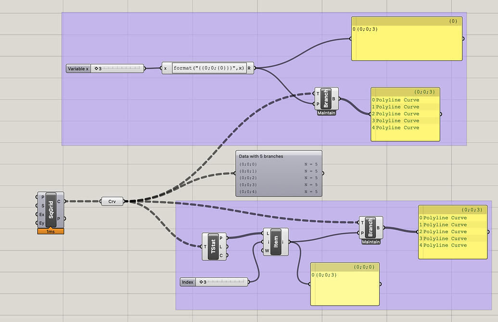Click the Index slider name capsule
498x322 pixels.
point(187,282)
